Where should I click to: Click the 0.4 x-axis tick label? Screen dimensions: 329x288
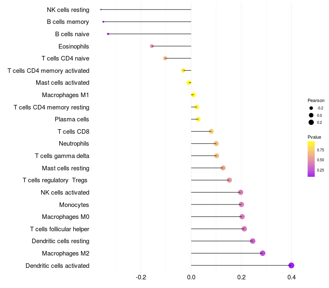coord(292,278)
